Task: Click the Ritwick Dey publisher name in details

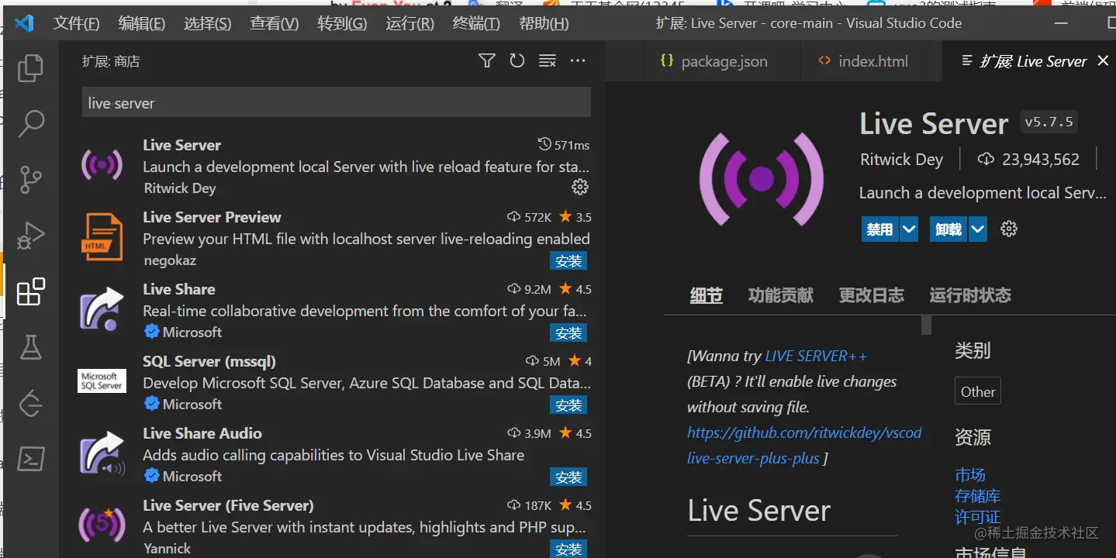Action: (902, 160)
